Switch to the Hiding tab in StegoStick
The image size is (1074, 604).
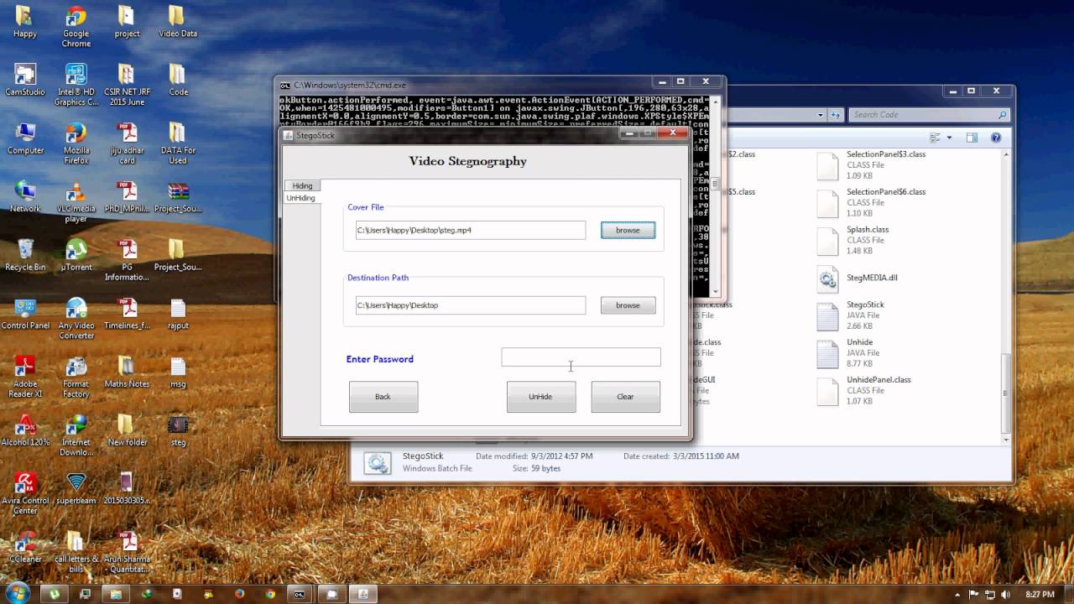[x=302, y=185]
